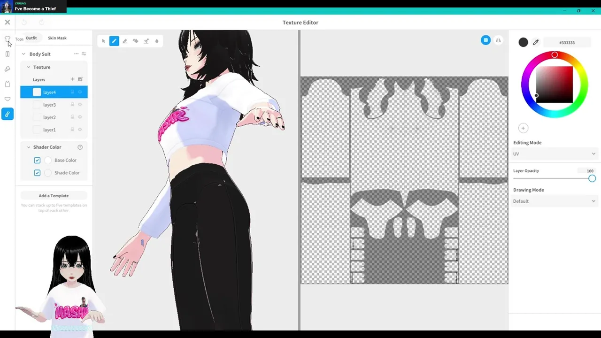Click the hue ring handle on color wheel
Viewport: 601px width, 338px height.
click(x=555, y=55)
